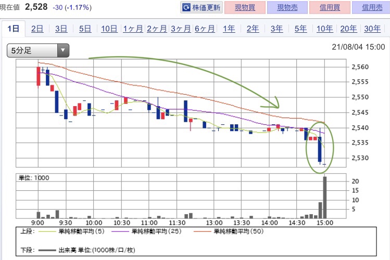Click the tallest volume bar at 15:00
This screenshot has height=260, width=390.
click(x=324, y=198)
